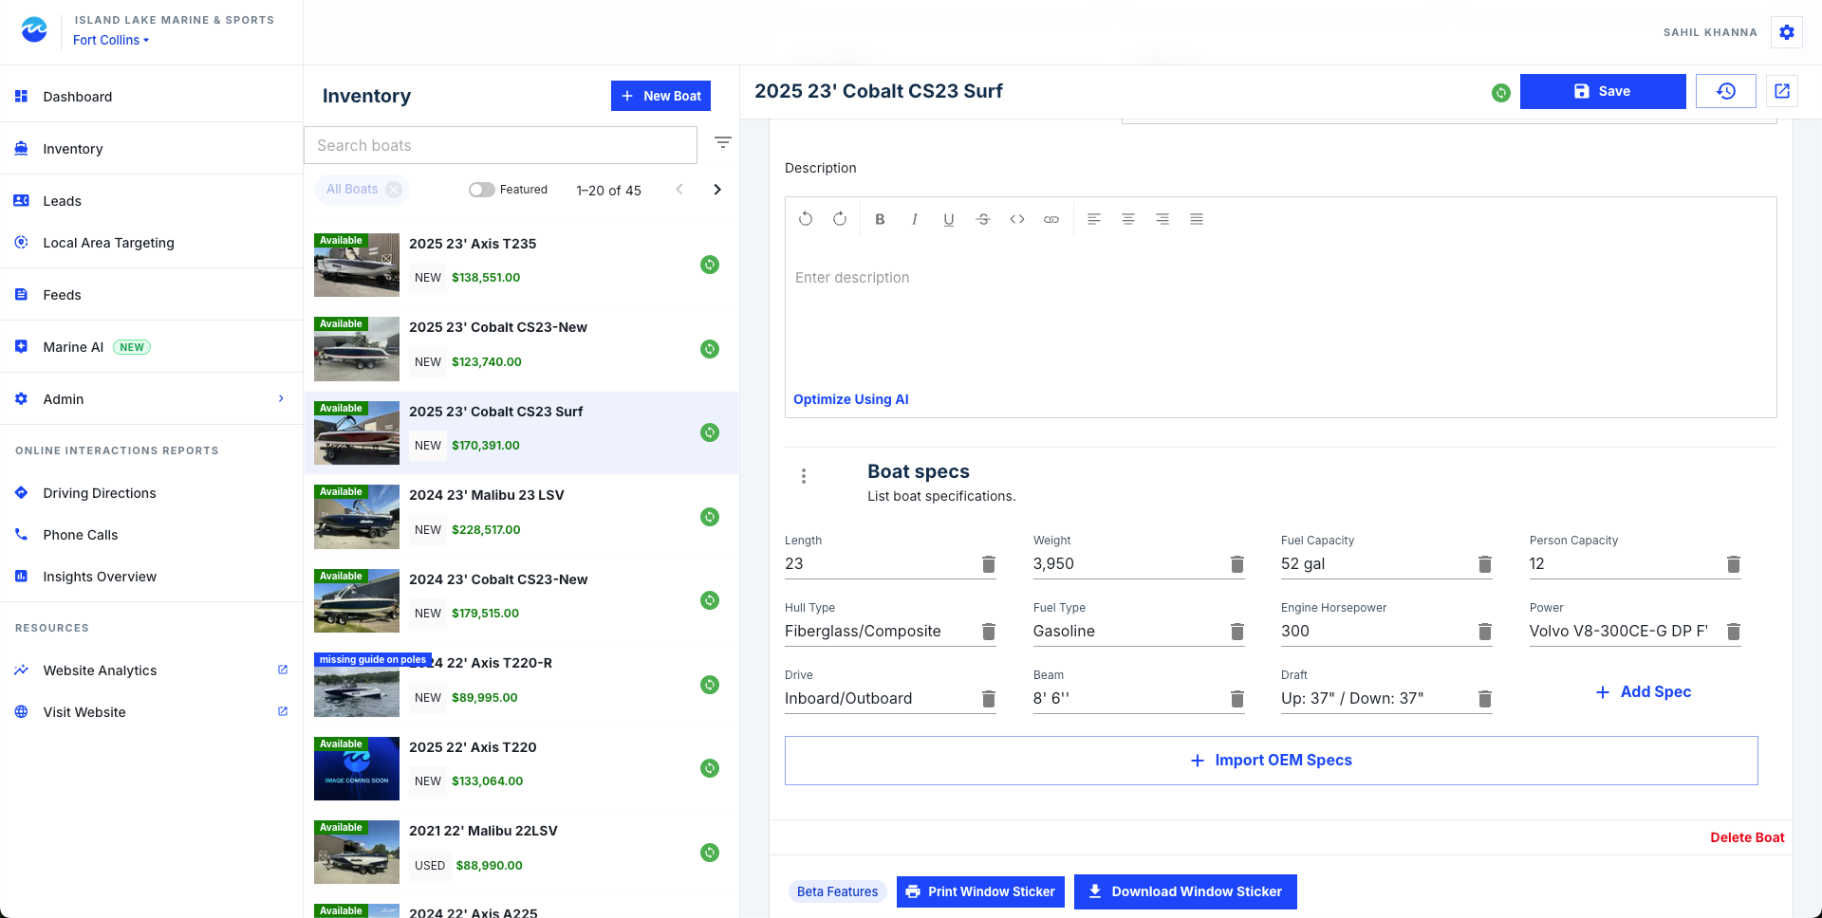Image resolution: width=1822 pixels, height=918 pixels.
Task: Open Boat specs three-dot menu
Action: (804, 476)
